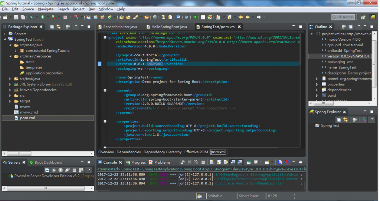Click the Boot Dashboard power icon in toolbar
The height and width of the screenshot is (201, 380).
click(x=194, y=17)
